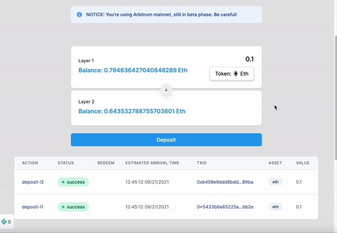Click the blue diamond widget icon
Viewport: 337px width, 233px height.
tap(4, 222)
